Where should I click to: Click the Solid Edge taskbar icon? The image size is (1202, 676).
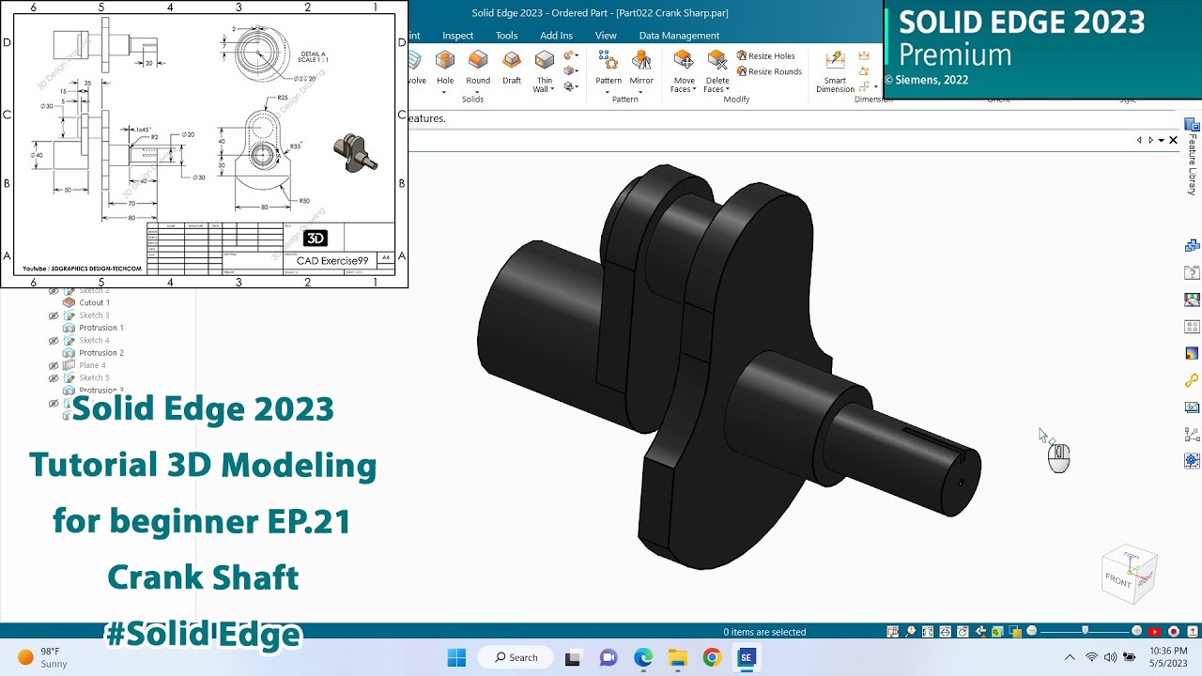747,657
